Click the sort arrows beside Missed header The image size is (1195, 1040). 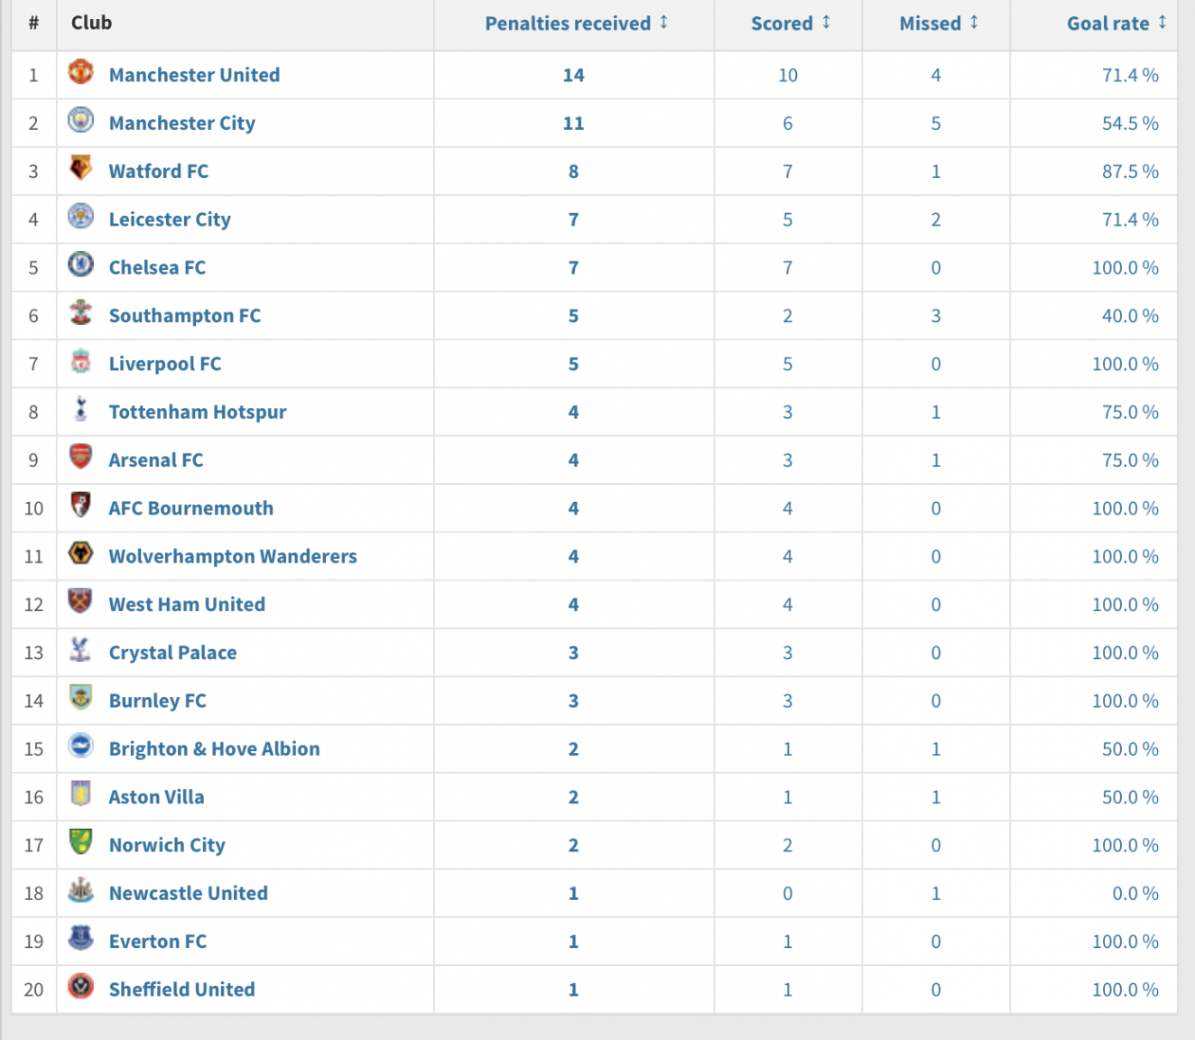[972, 24]
